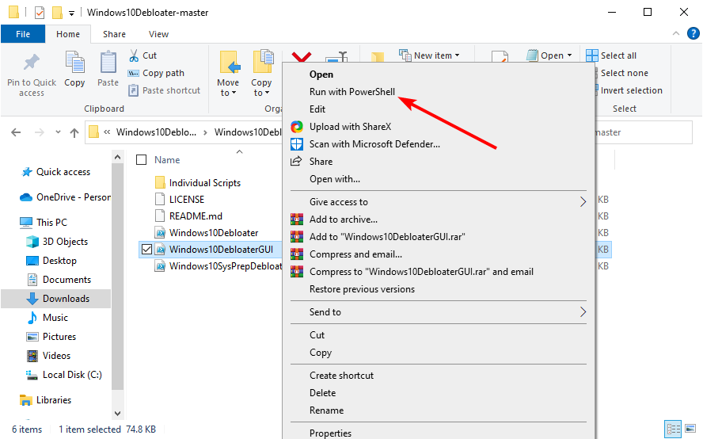Click Select none in ribbon
Screen dimensions: 703x439
[624, 73]
